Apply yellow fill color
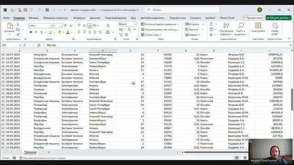 coord(59,32)
